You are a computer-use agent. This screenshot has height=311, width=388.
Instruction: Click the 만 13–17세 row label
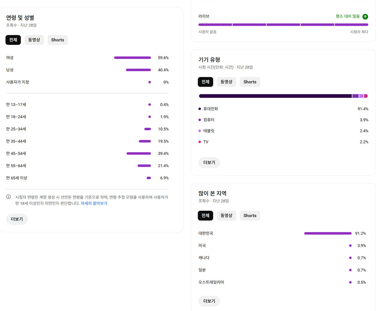coord(16,104)
